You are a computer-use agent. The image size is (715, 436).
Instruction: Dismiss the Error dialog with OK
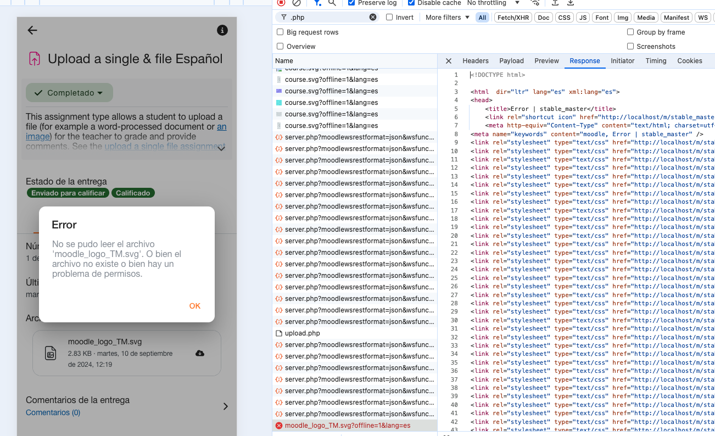(195, 306)
